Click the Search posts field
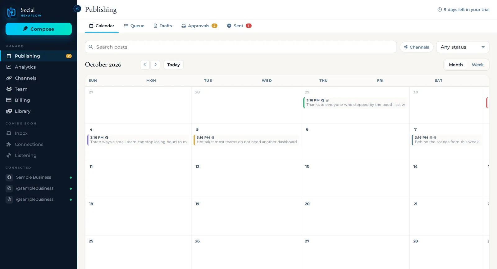497x269 pixels. click(241, 47)
